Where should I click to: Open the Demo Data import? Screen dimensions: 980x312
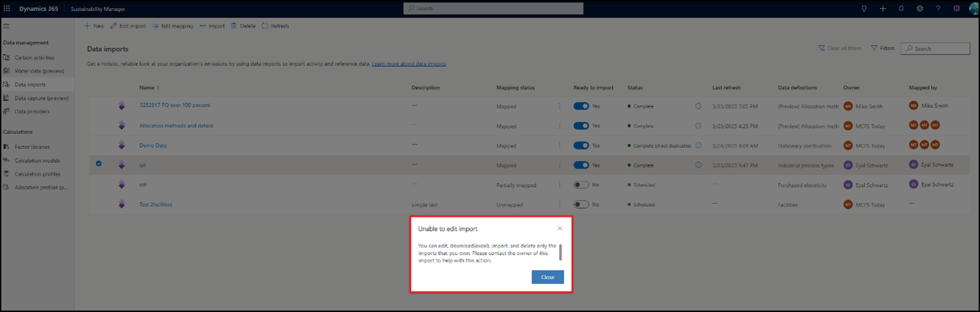coord(153,145)
